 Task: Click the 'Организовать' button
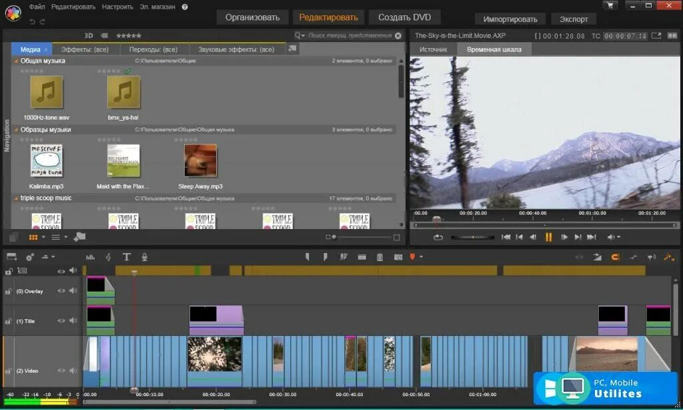click(x=252, y=17)
